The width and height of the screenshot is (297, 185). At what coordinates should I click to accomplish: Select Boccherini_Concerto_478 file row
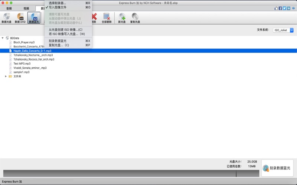(29, 47)
